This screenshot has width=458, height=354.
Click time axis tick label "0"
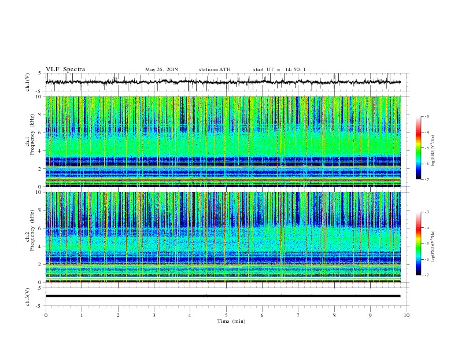tap(46, 315)
